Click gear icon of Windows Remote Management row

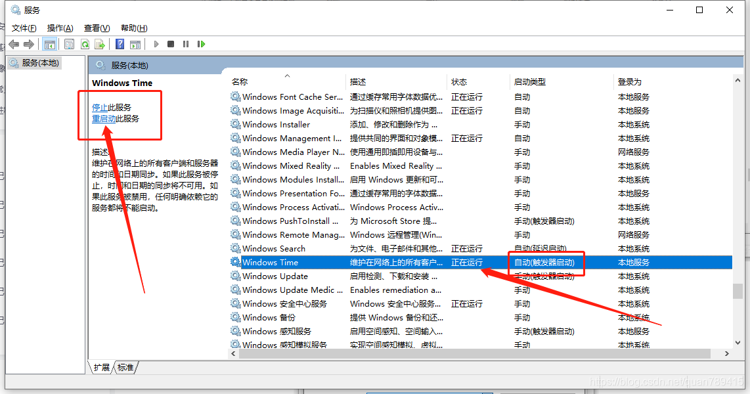tap(235, 234)
